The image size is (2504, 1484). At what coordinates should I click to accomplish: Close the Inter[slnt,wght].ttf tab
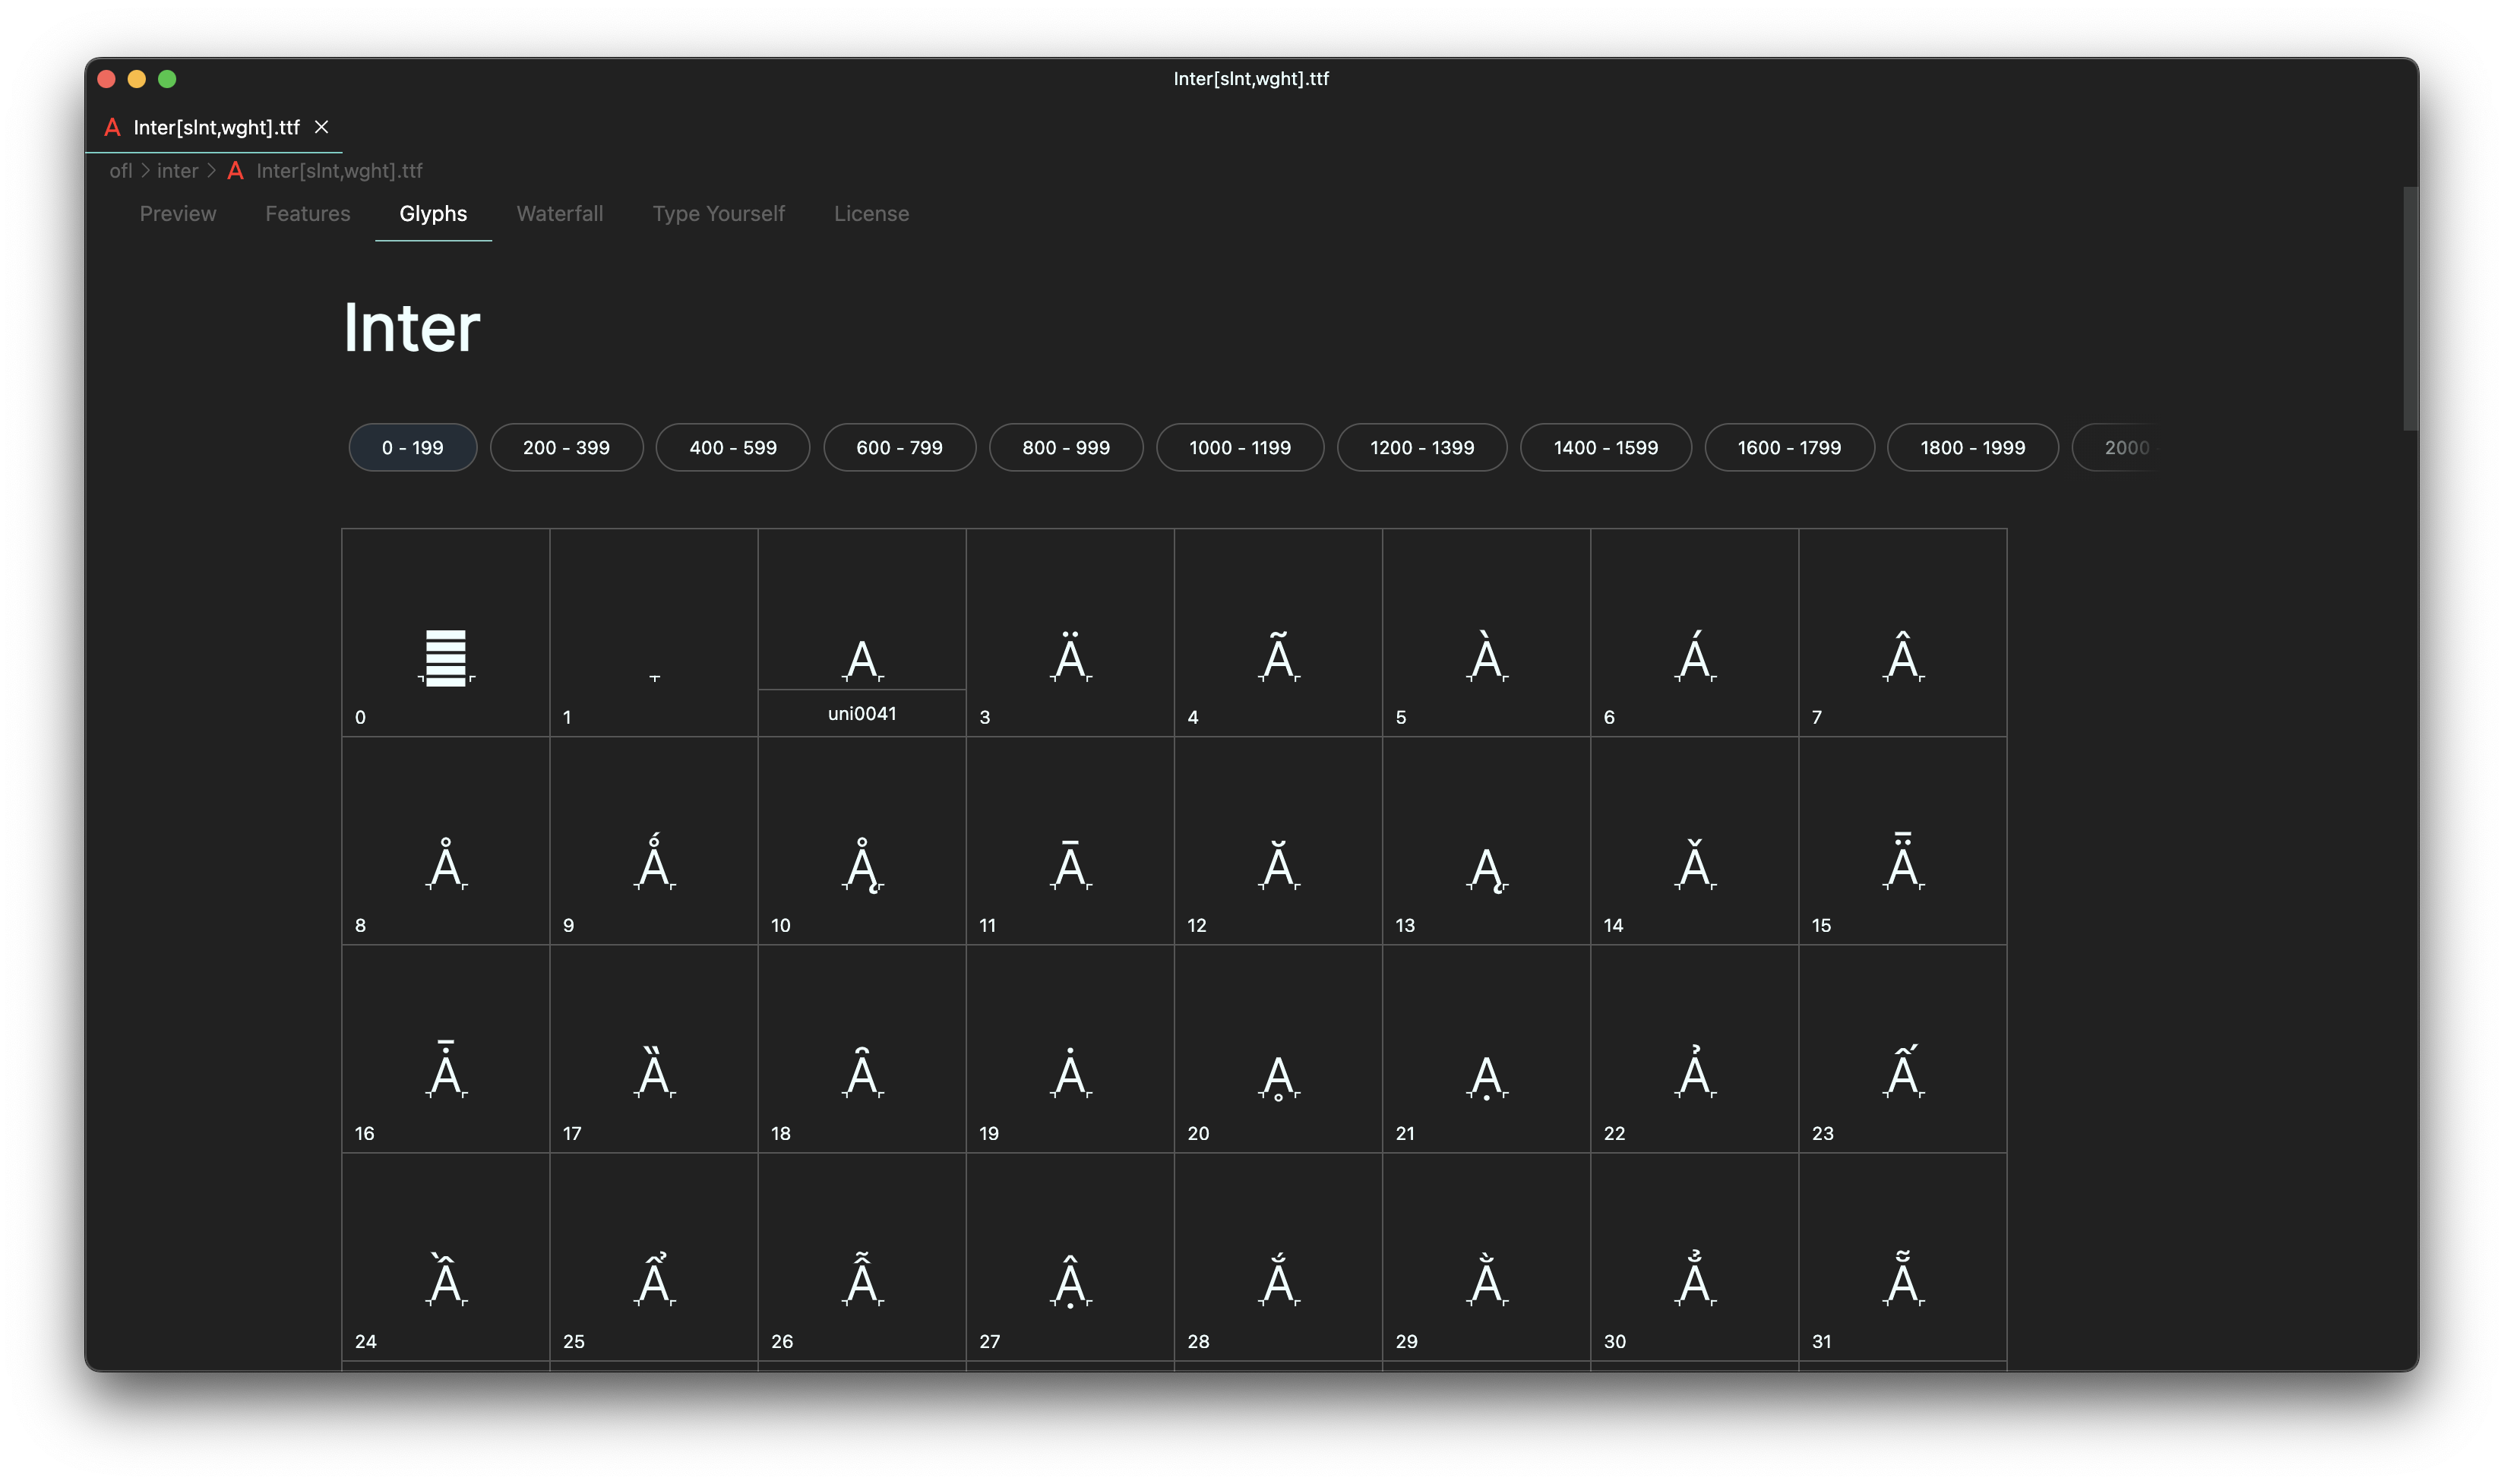(321, 127)
